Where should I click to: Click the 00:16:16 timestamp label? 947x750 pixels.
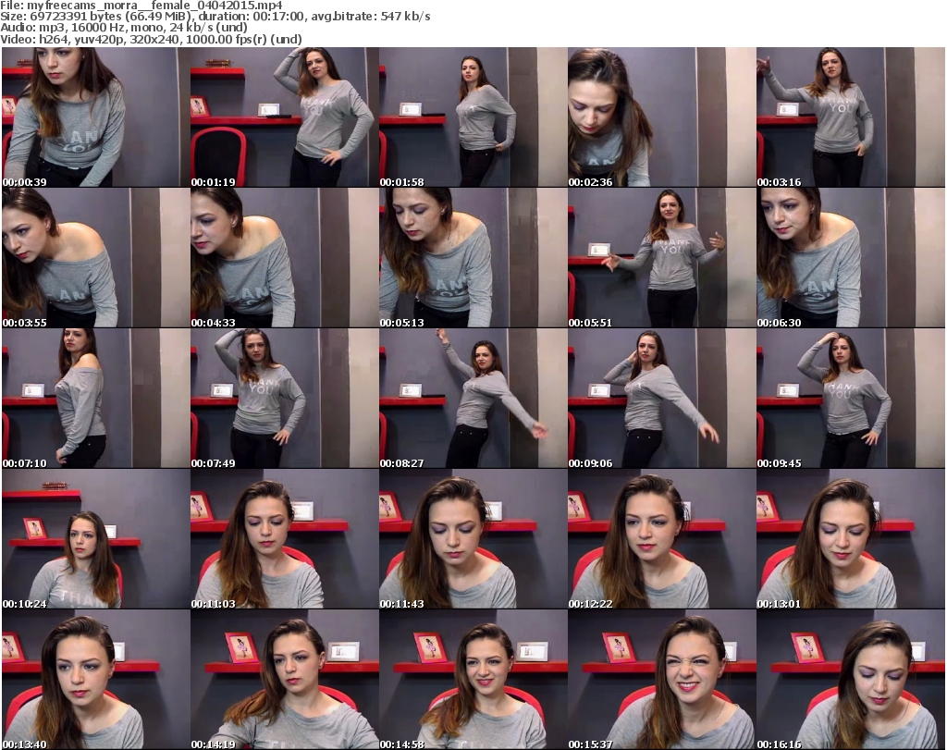781,744
